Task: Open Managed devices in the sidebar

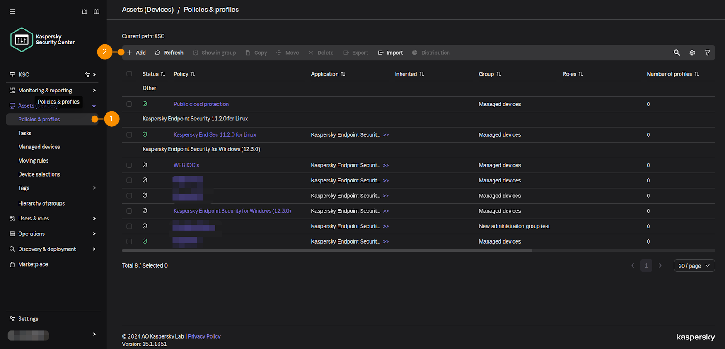Action: (x=39, y=147)
